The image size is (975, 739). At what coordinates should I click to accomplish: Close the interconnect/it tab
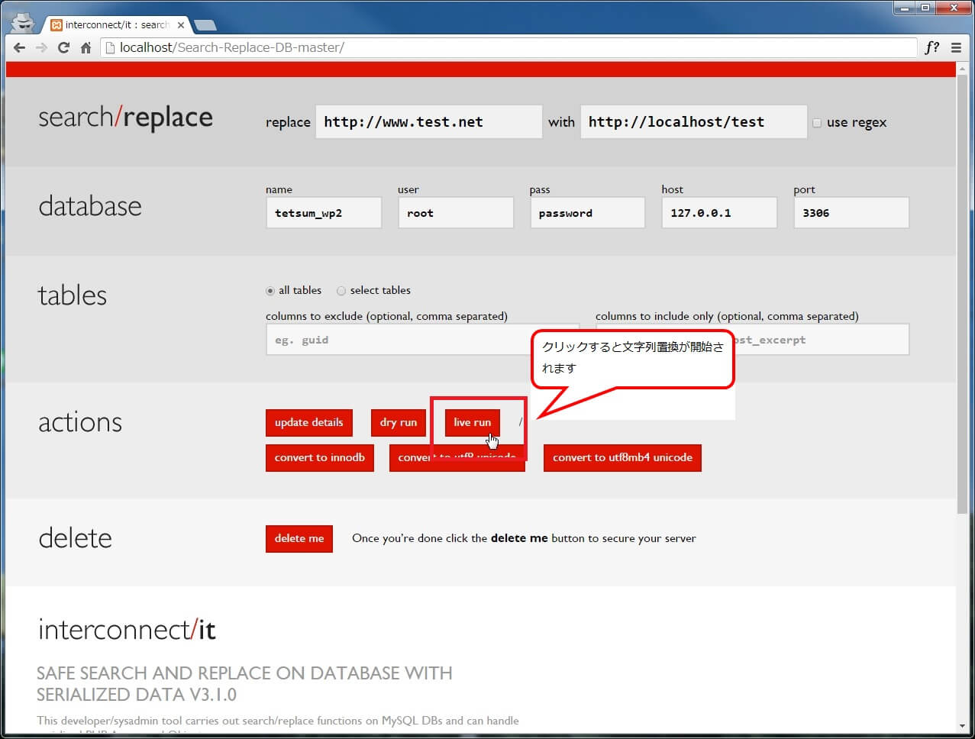tap(181, 25)
